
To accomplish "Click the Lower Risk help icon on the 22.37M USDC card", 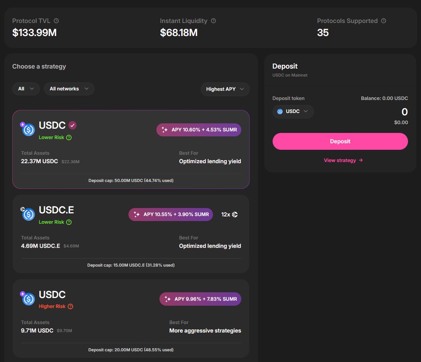I will [x=69, y=138].
